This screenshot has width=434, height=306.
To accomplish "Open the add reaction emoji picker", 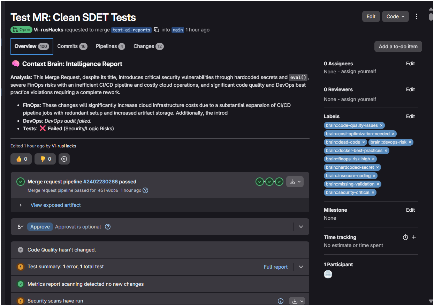I will [x=64, y=159].
